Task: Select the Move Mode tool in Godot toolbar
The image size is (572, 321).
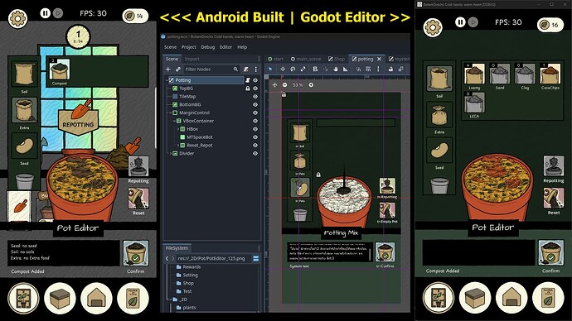Action: pyautogui.click(x=283, y=69)
